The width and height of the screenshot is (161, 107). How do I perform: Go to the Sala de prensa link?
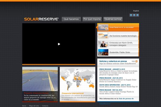[126, 99]
